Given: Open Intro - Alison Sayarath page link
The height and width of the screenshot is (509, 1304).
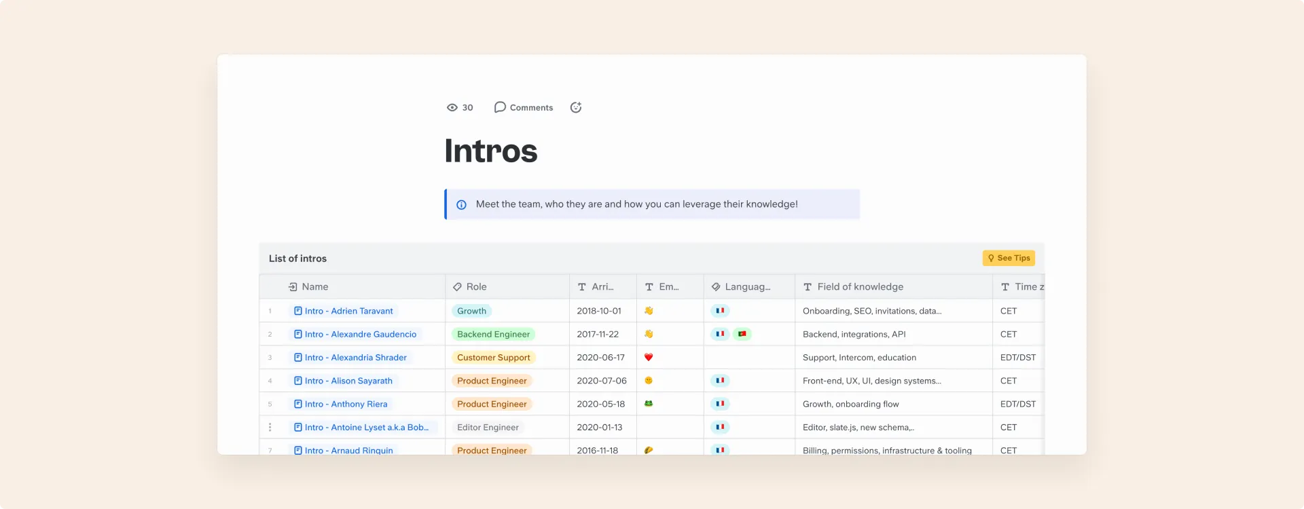Looking at the screenshot, I should pyautogui.click(x=343, y=381).
